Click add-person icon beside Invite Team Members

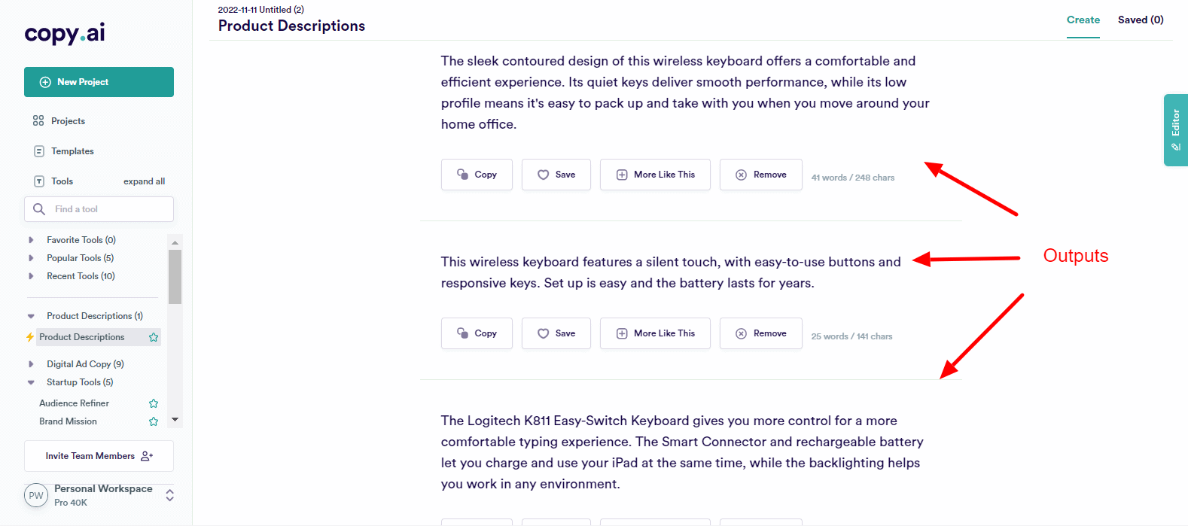pos(147,456)
